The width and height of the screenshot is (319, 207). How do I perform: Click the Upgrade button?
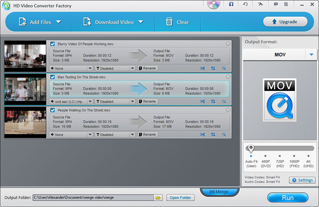(x=285, y=21)
